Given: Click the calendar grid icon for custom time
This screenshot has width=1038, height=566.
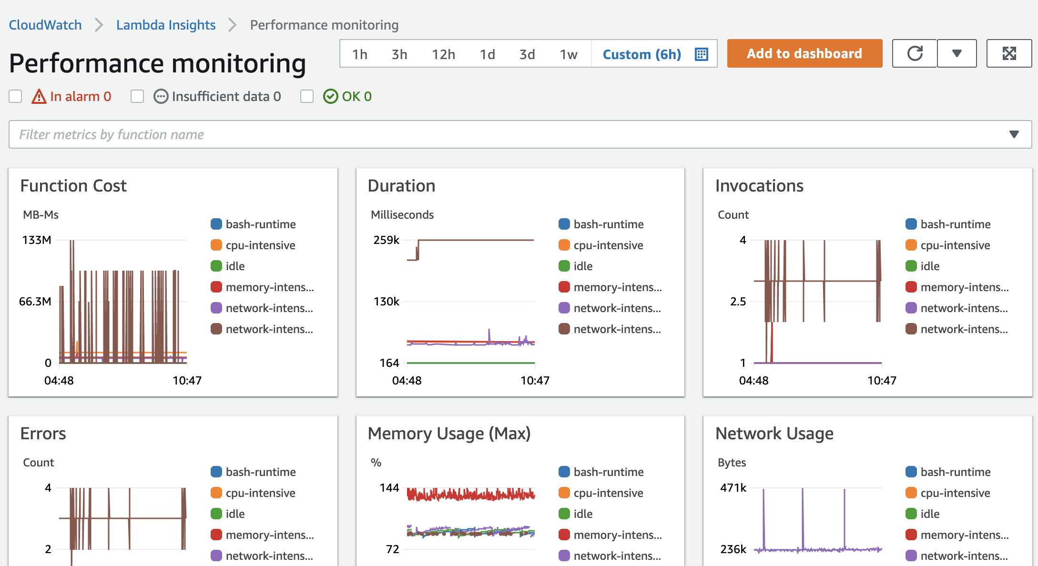Looking at the screenshot, I should pyautogui.click(x=702, y=53).
